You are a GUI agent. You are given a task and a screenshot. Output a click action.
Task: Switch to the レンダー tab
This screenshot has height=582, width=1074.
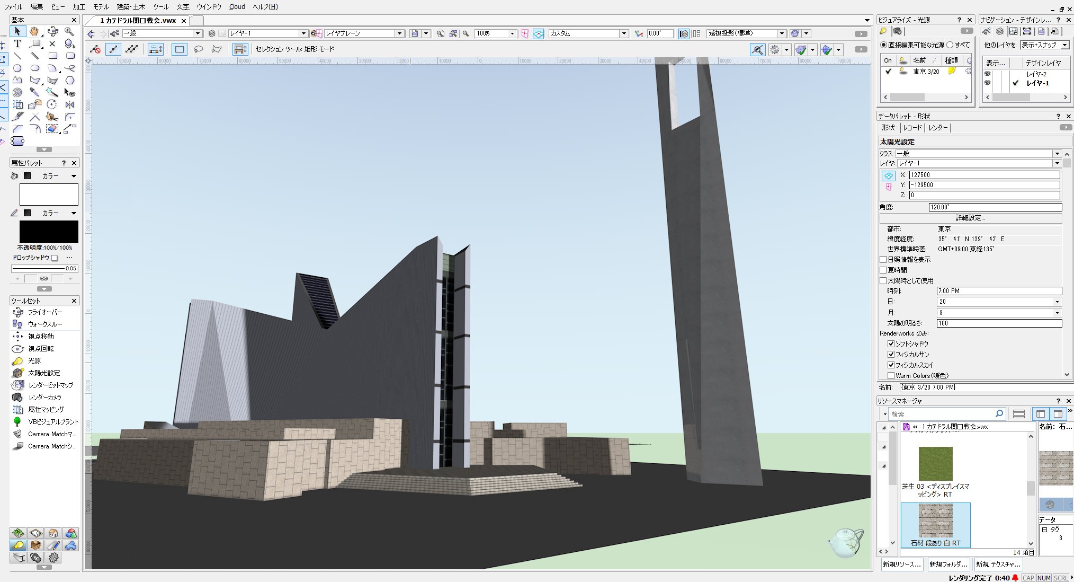click(x=937, y=128)
